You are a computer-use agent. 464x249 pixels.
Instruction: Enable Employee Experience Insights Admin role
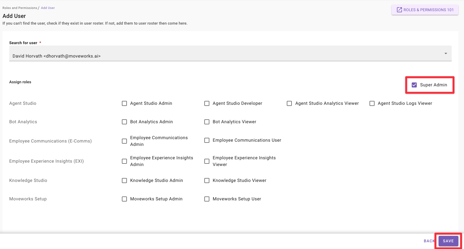[124, 161]
